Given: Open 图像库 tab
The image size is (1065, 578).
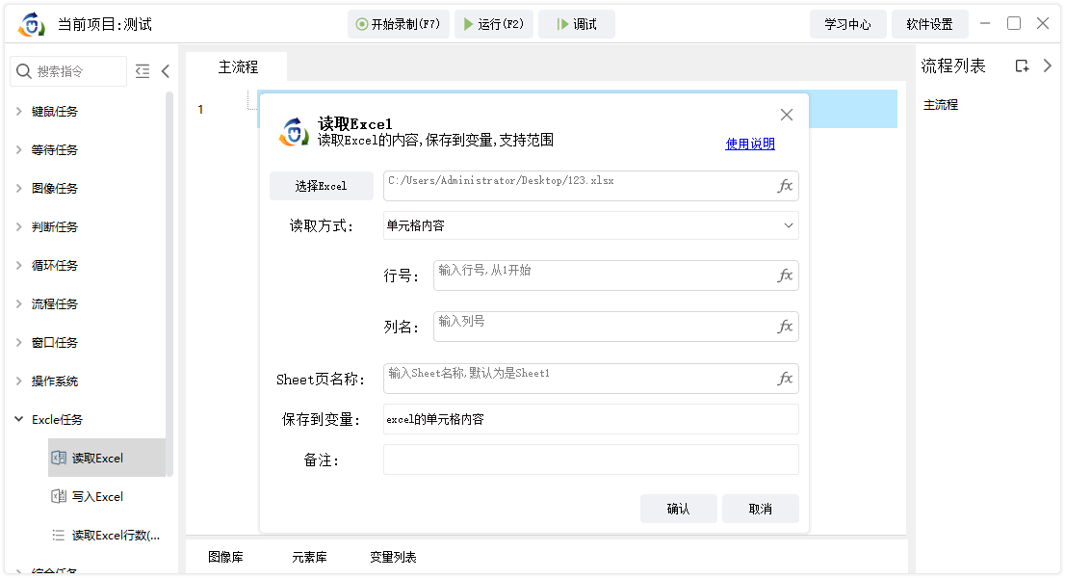Looking at the screenshot, I should [x=225, y=557].
